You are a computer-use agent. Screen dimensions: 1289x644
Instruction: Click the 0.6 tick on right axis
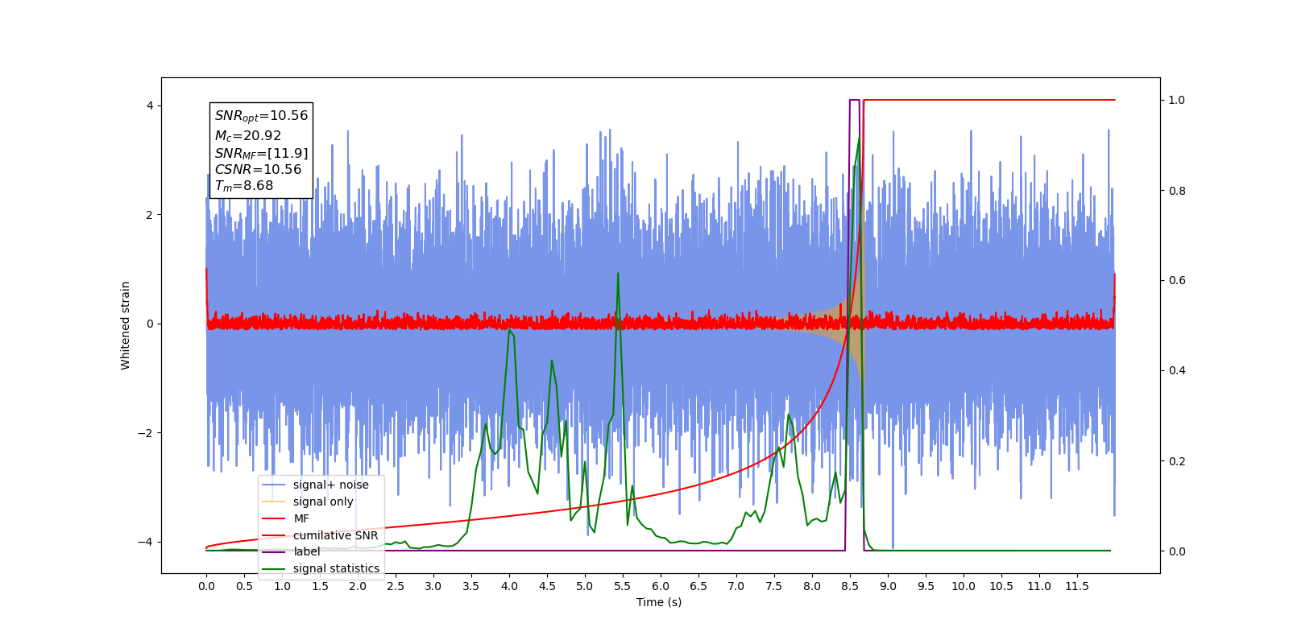click(1176, 280)
